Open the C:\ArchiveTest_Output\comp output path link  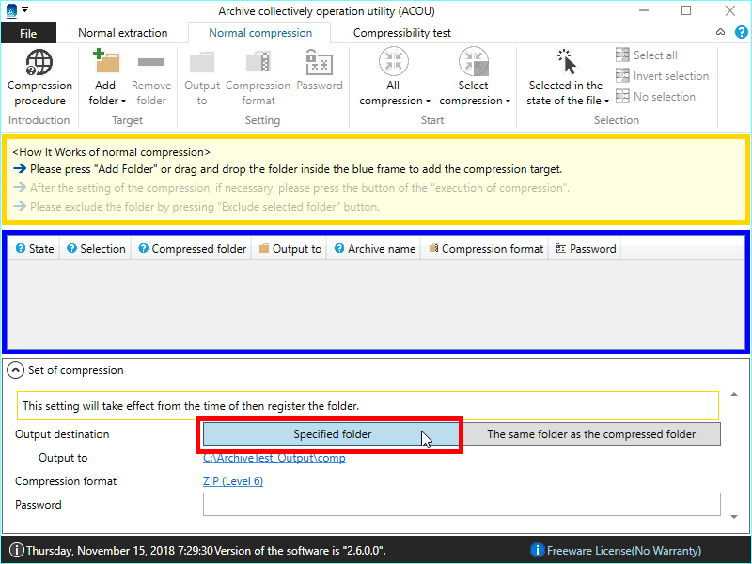pyautogui.click(x=274, y=458)
